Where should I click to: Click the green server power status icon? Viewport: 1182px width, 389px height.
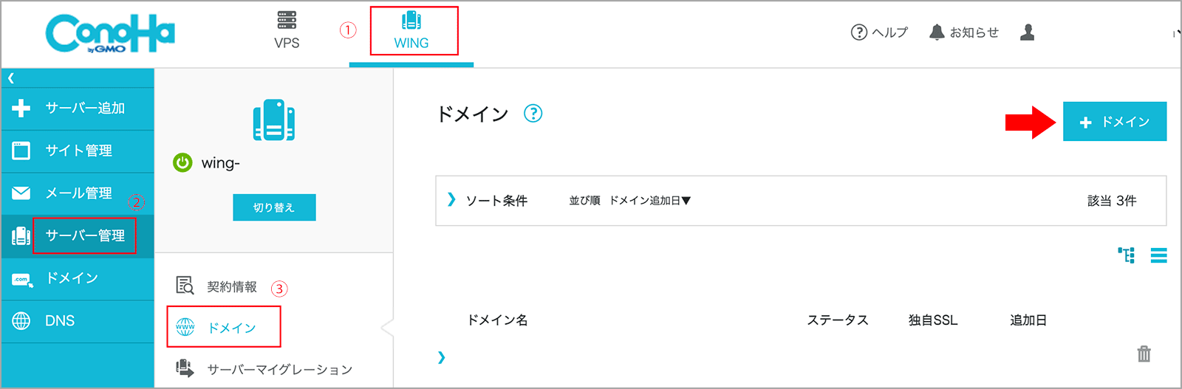(x=182, y=162)
